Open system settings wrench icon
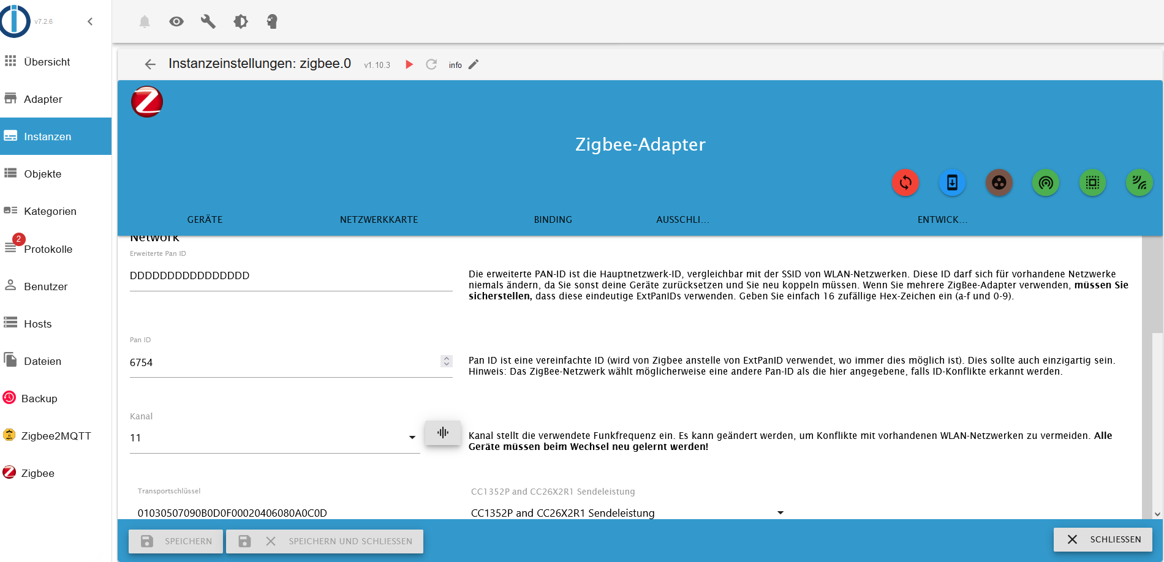1164x562 pixels. 208,21
